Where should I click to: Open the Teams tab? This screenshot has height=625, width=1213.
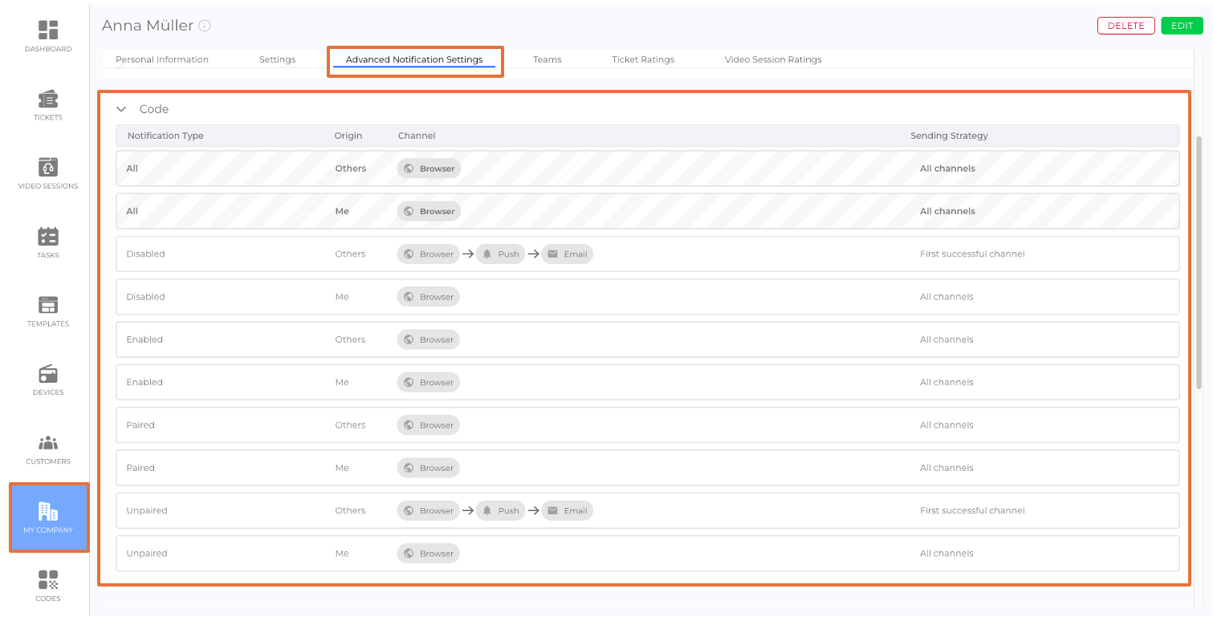click(547, 59)
